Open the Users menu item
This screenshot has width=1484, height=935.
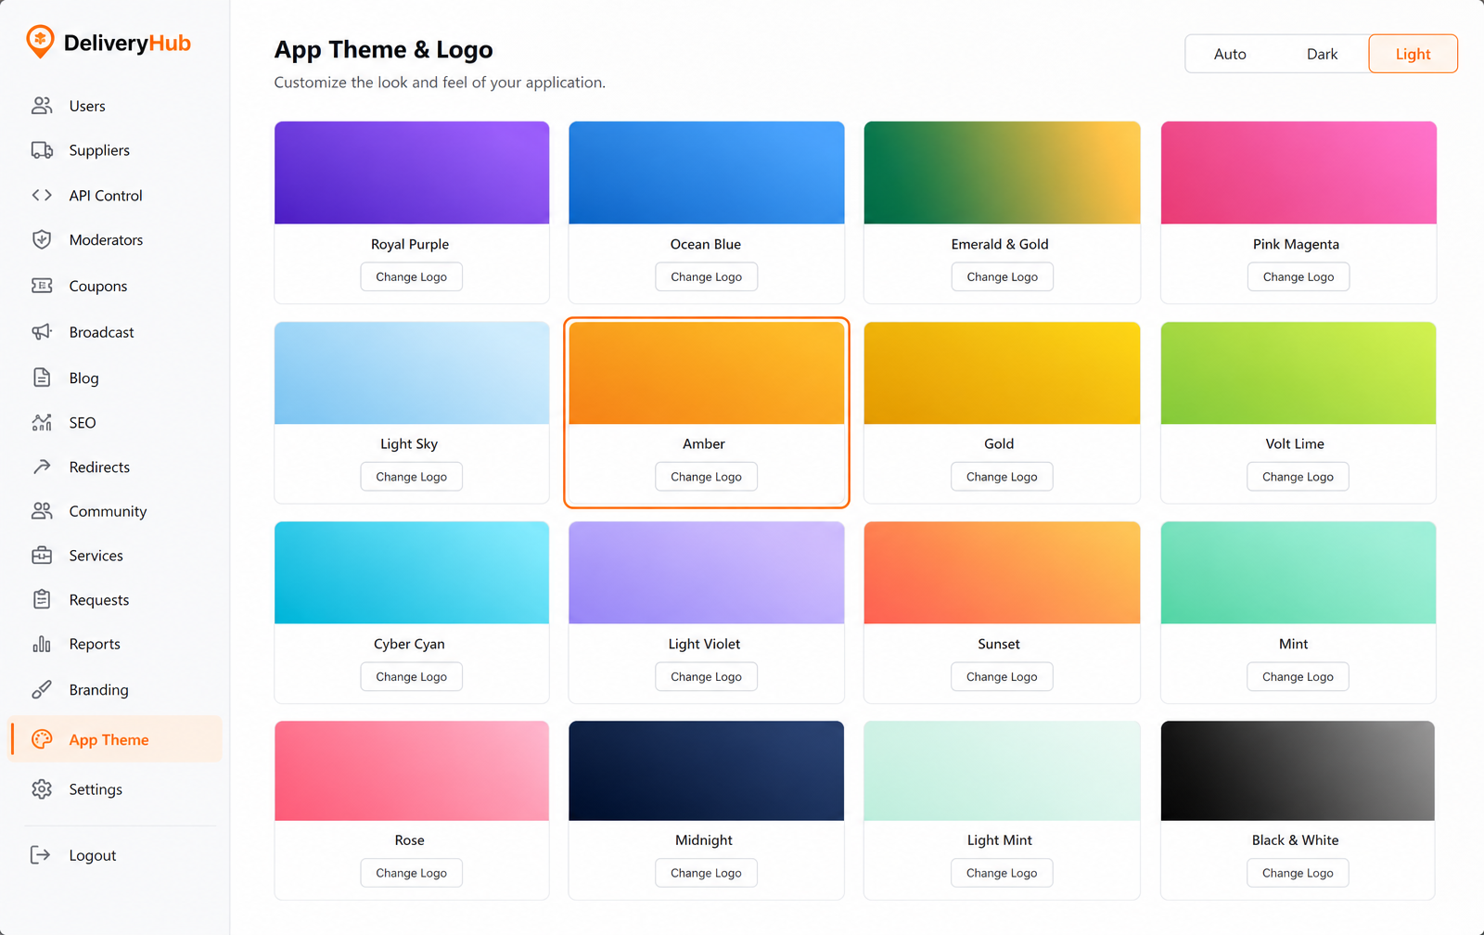pyautogui.click(x=87, y=106)
